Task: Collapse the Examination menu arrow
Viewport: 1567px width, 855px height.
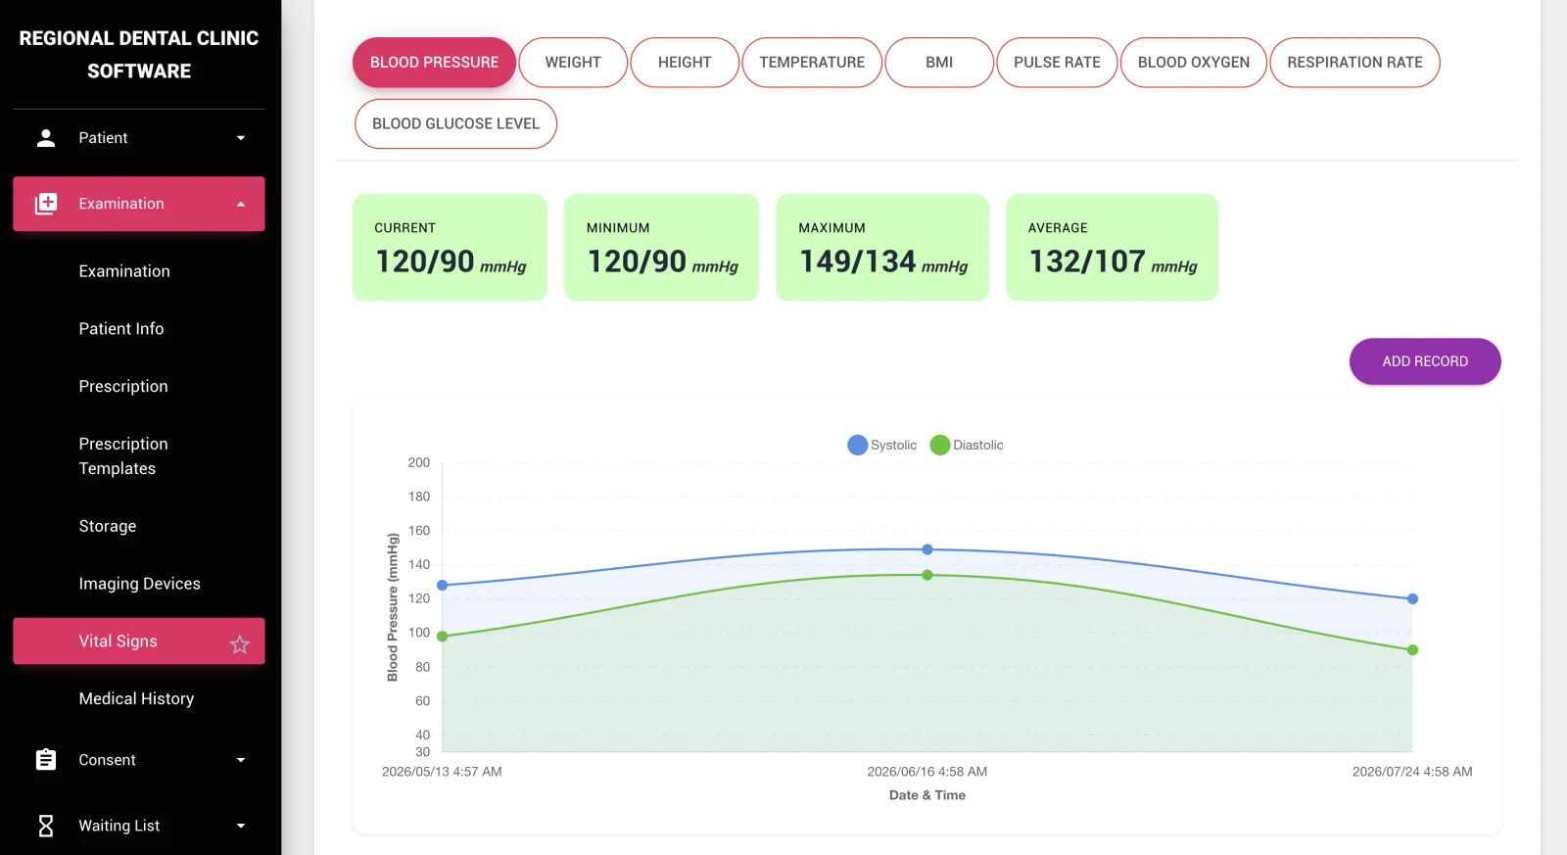Action: (x=241, y=204)
